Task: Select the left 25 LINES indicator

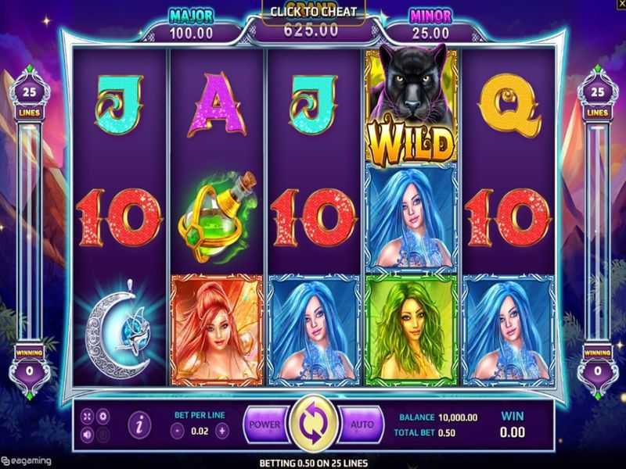Action: tap(30, 100)
